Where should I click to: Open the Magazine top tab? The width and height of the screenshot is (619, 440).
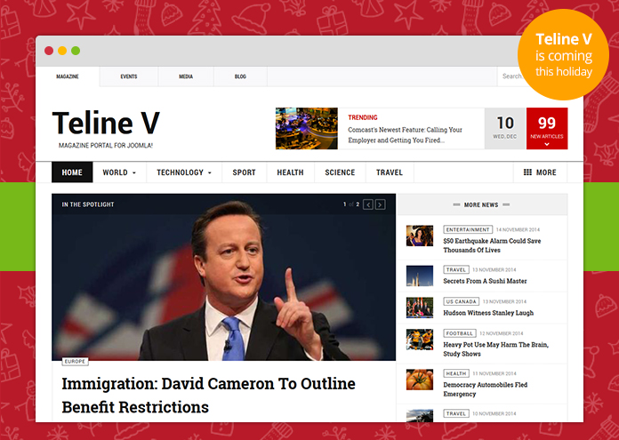pyautogui.click(x=68, y=76)
